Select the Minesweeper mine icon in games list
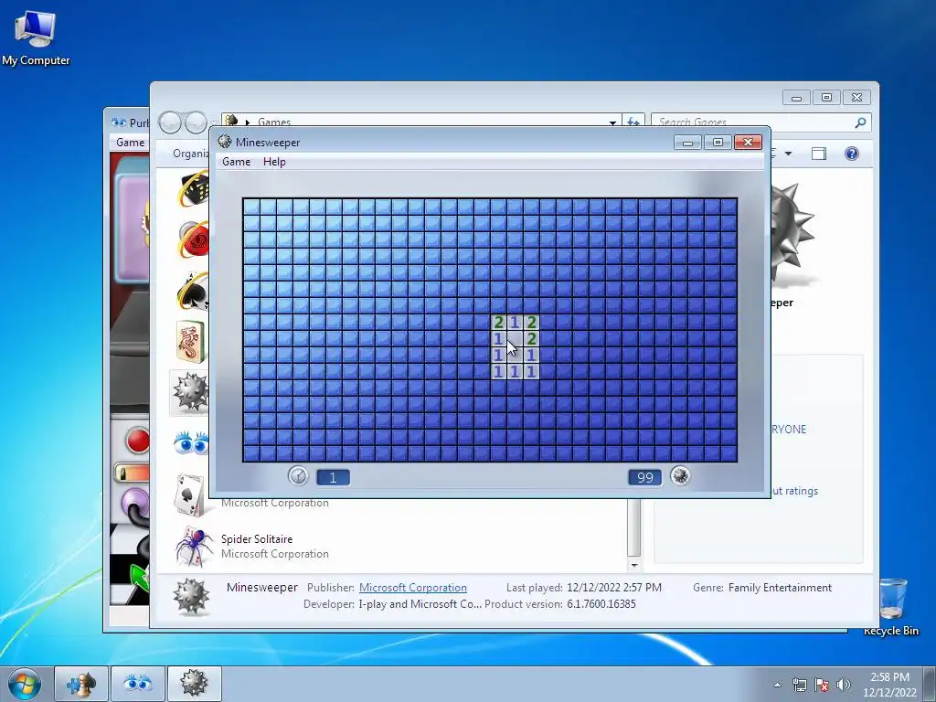 pos(190,392)
